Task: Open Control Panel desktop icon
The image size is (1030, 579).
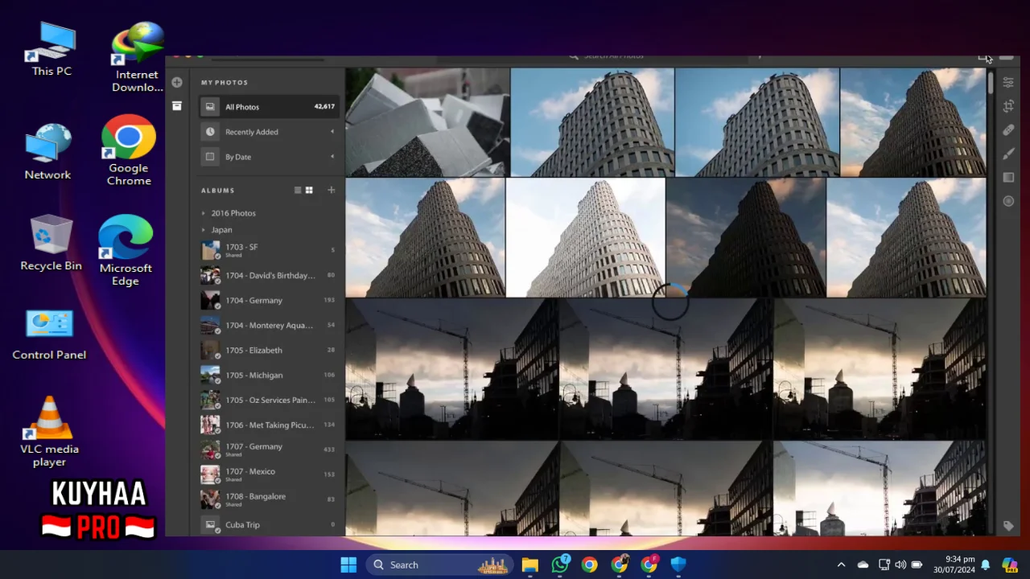Action: pyautogui.click(x=49, y=335)
